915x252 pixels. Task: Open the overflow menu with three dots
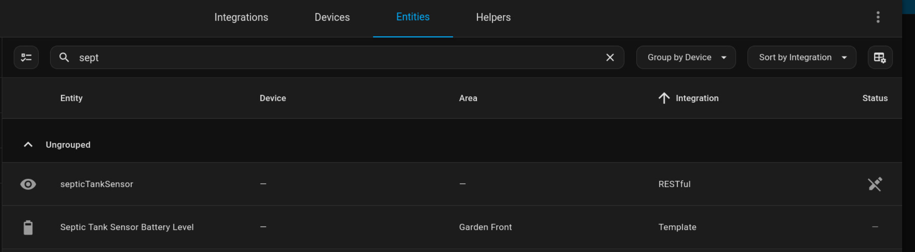pyautogui.click(x=878, y=17)
